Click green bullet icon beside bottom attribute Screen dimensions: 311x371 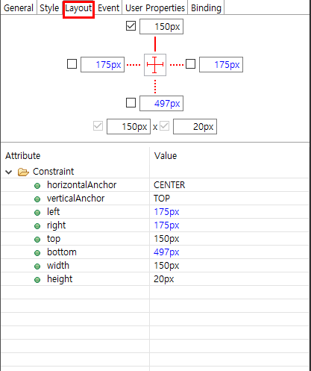point(37,253)
